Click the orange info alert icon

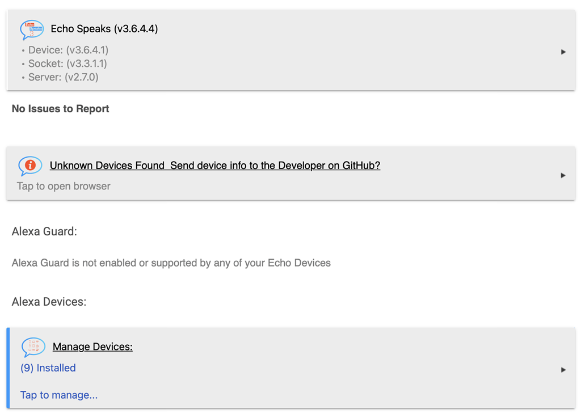[30, 166]
